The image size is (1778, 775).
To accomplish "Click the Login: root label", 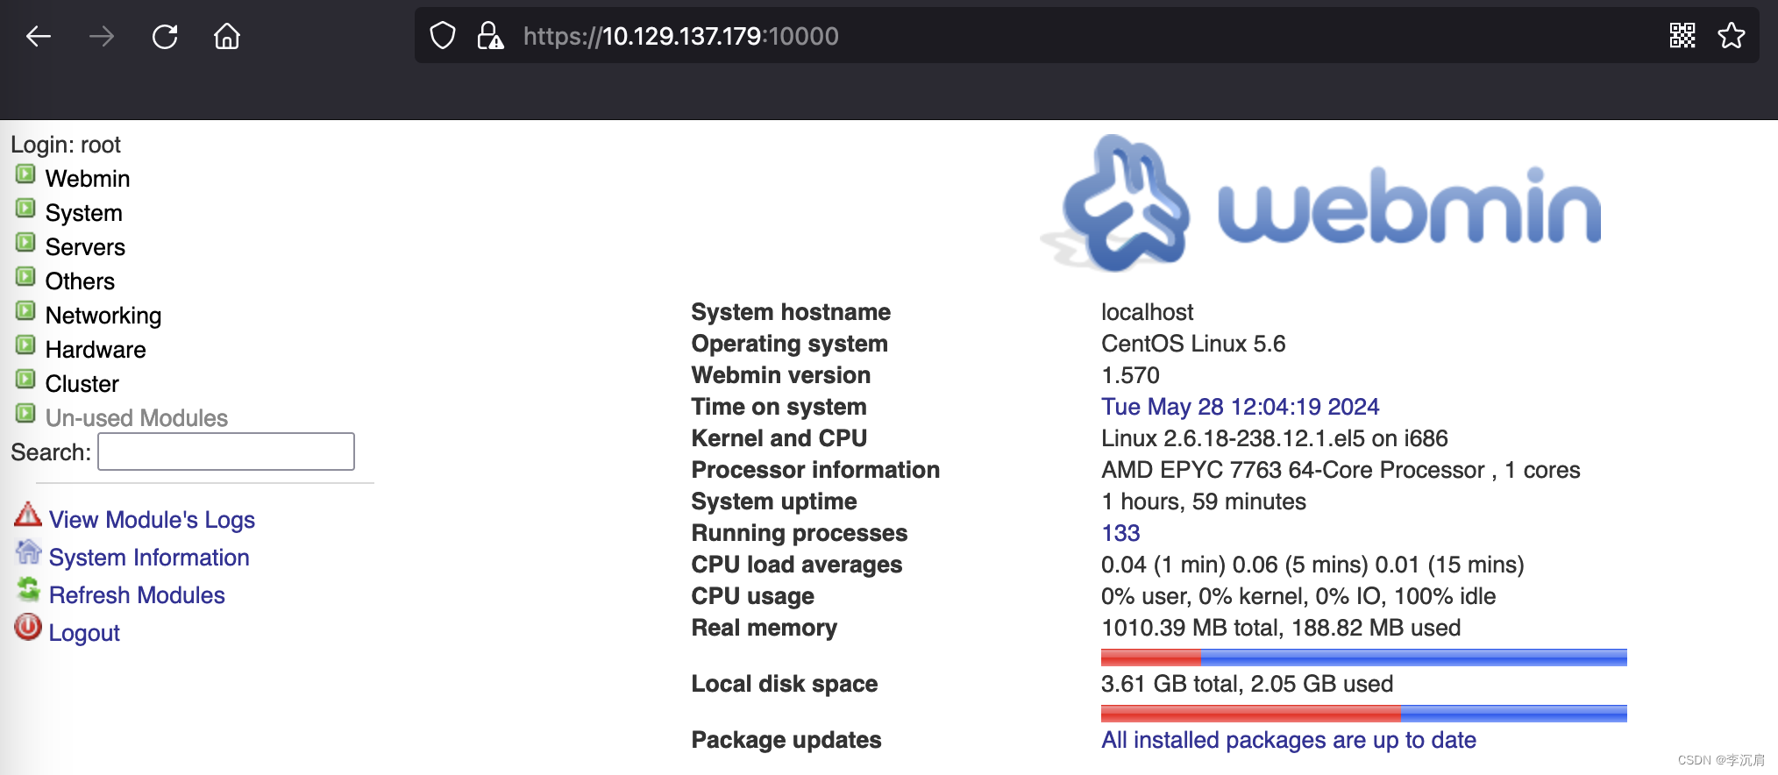I will pos(66,145).
